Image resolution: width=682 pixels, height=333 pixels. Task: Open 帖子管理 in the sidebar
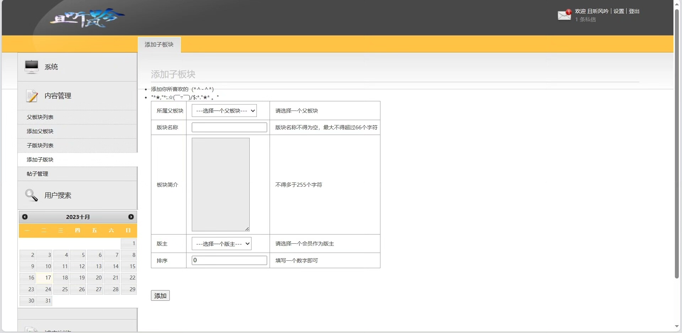click(x=37, y=174)
